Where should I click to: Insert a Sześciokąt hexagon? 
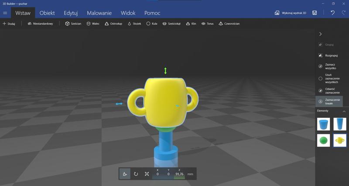(x=171, y=24)
